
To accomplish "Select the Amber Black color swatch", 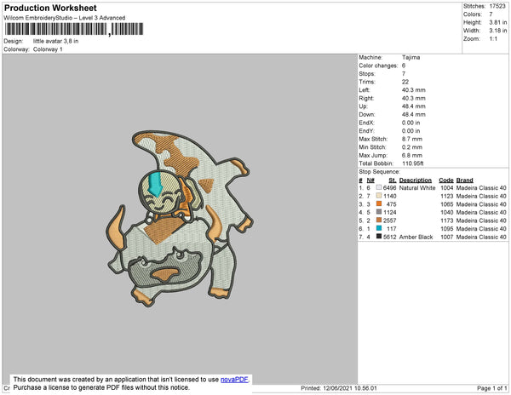I will [379, 237].
